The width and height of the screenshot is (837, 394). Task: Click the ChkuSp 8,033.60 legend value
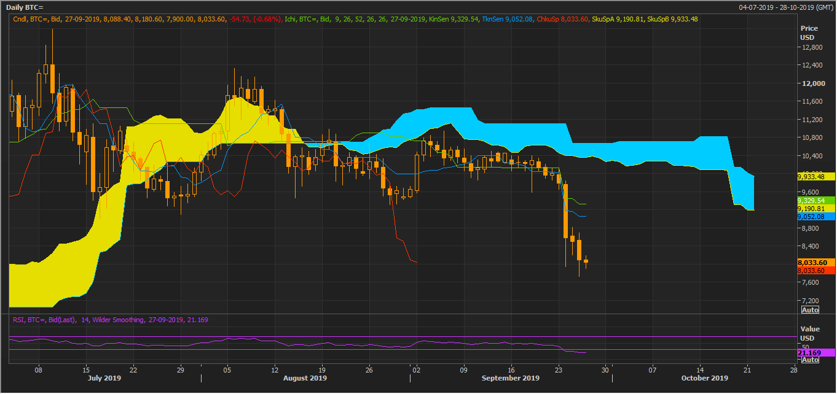point(562,19)
